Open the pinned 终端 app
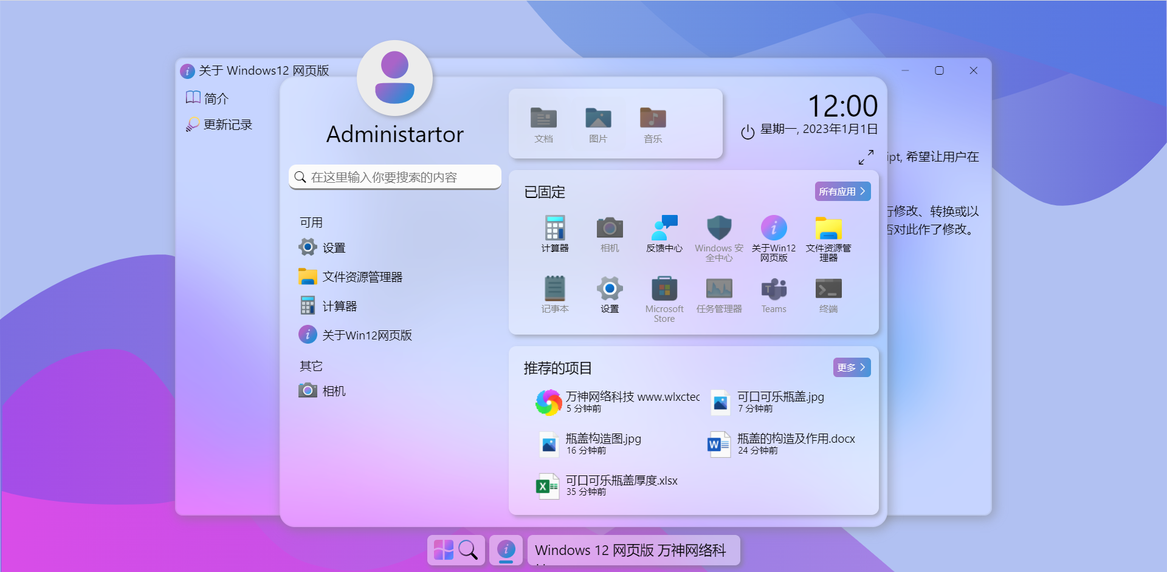The height and width of the screenshot is (572, 1167). pyautogui.click(x=828, y=295)
